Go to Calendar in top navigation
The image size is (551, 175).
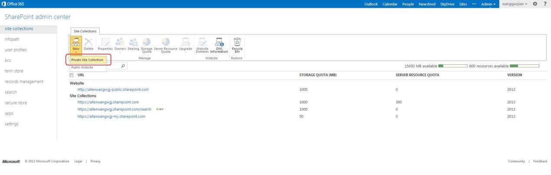point(390,4)
